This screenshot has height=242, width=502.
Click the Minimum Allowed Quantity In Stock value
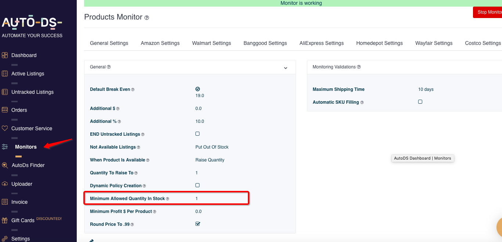click(196, 199)
